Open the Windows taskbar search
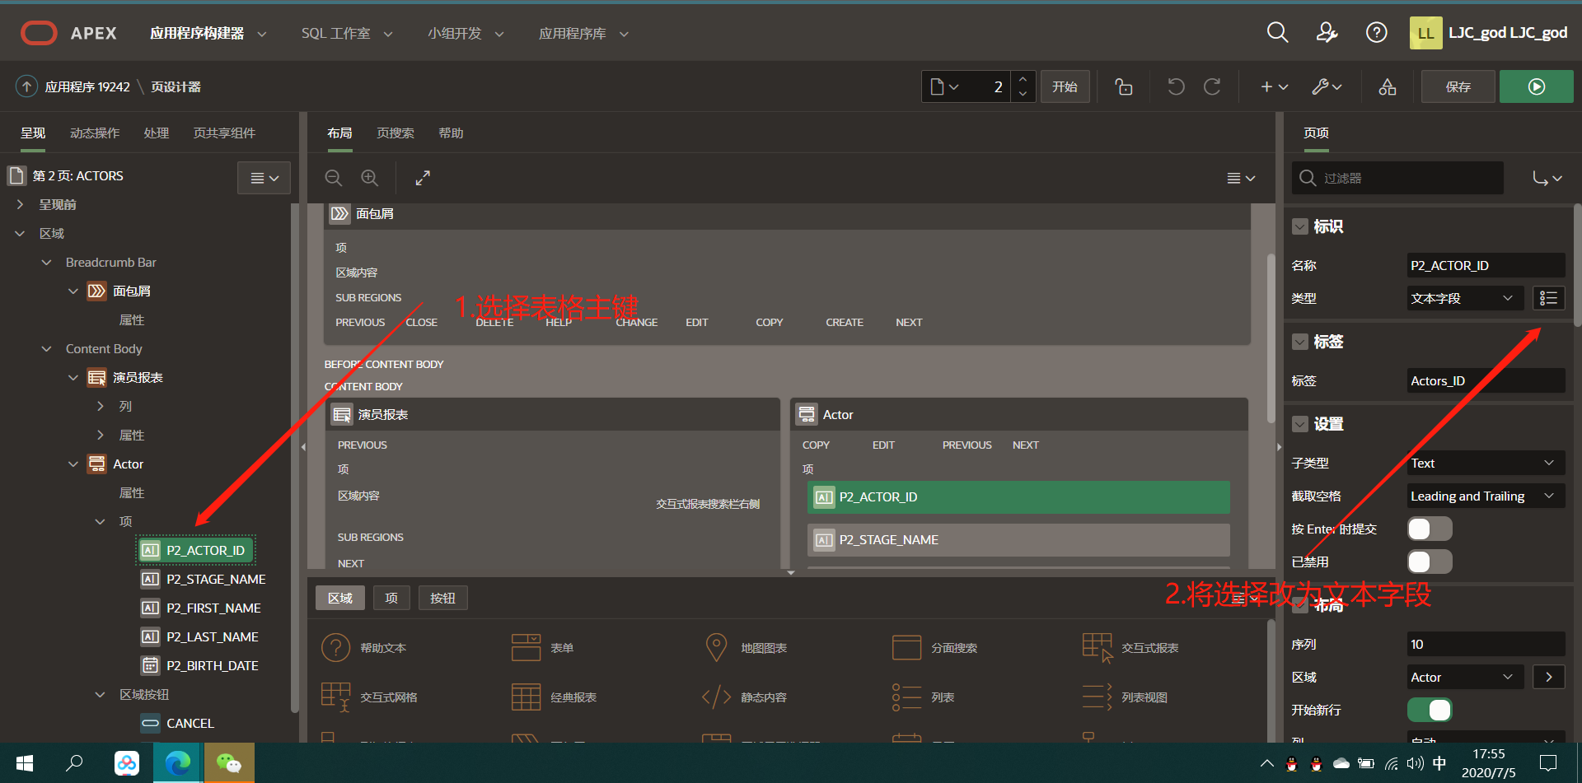The width and height of the screenshot is (1582, 783). point(75,763)
